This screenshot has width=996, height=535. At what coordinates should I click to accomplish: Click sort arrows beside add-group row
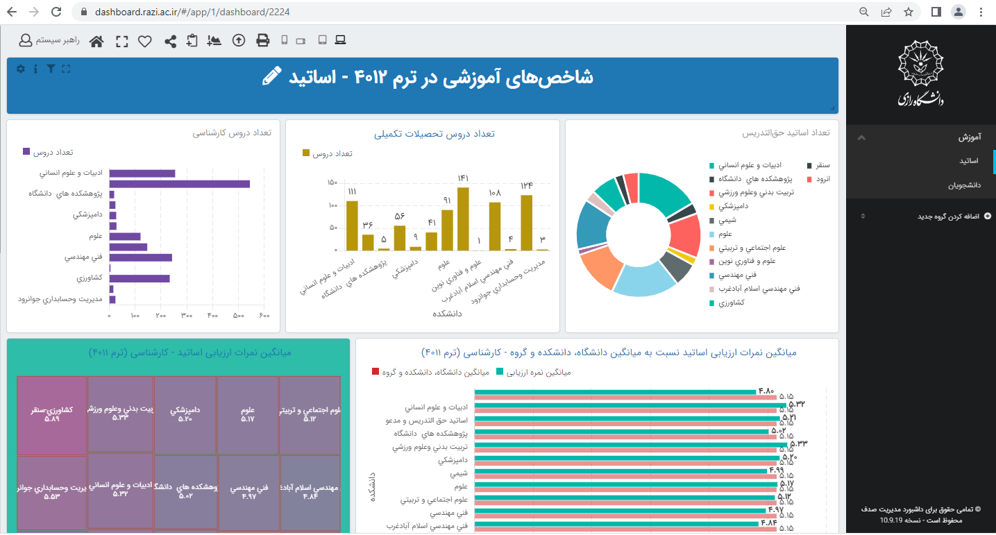point(863,216)
